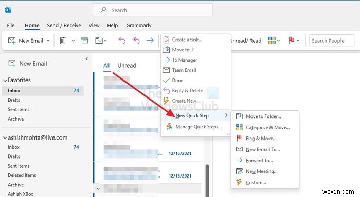
Task: Collapse the ashishmohta@live.com account
Action: coord(5,138)
